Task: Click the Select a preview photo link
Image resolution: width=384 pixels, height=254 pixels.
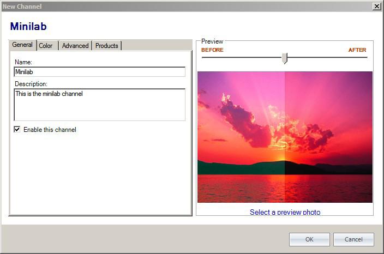Action: pos(285,212)
